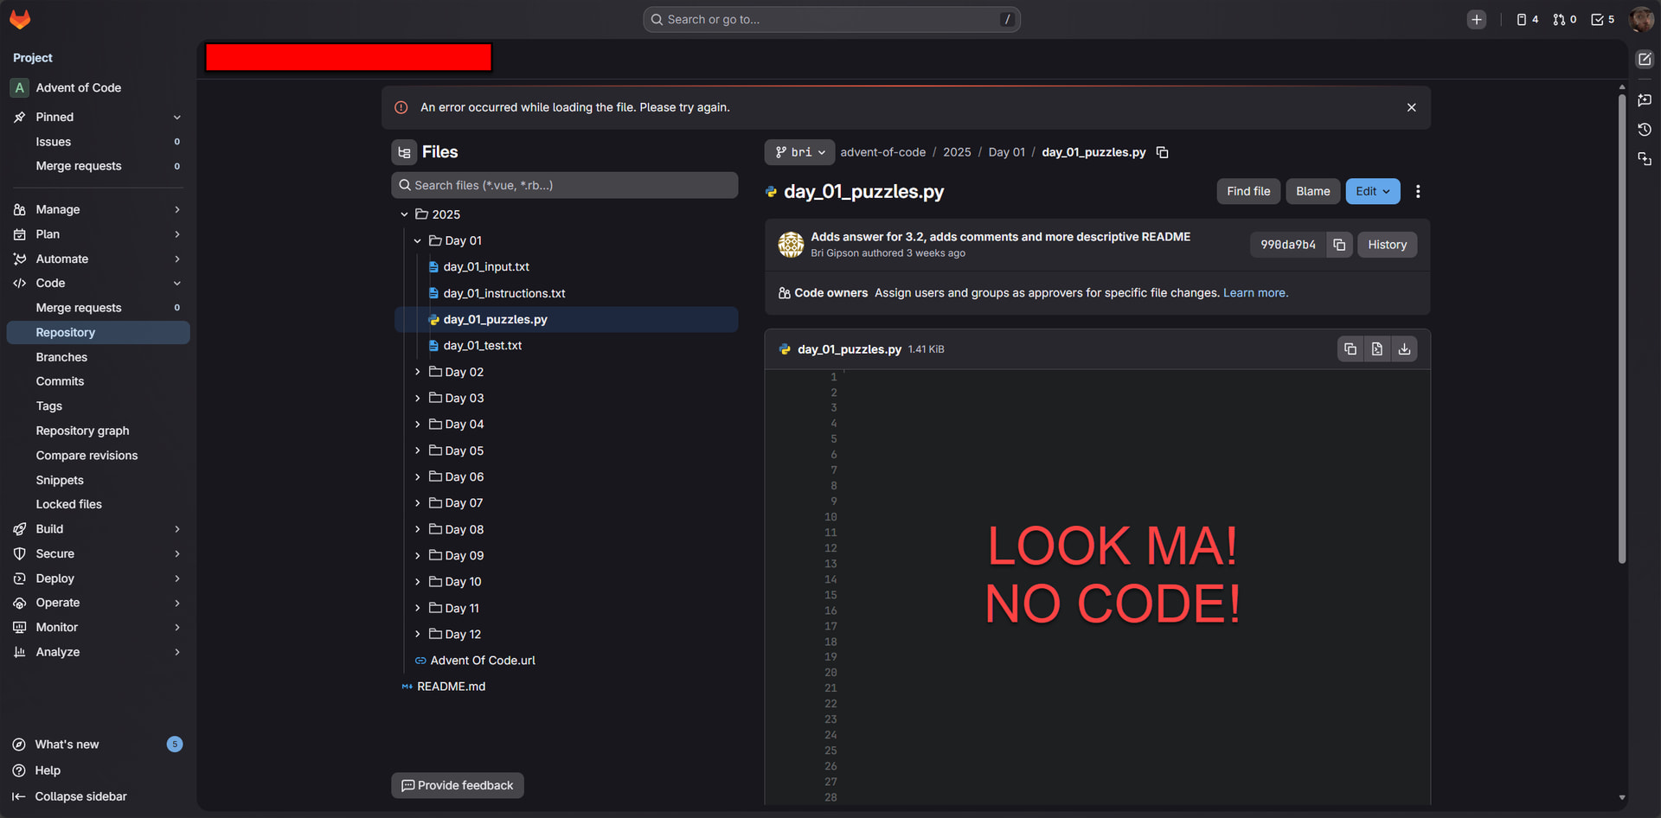Open the Edit dropdown button
The height and width of the screenshot is (818, 1661).
(x=1372, y=192)
